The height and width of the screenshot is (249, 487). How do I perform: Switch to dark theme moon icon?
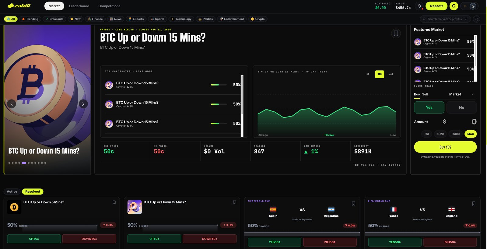[473, 6]
